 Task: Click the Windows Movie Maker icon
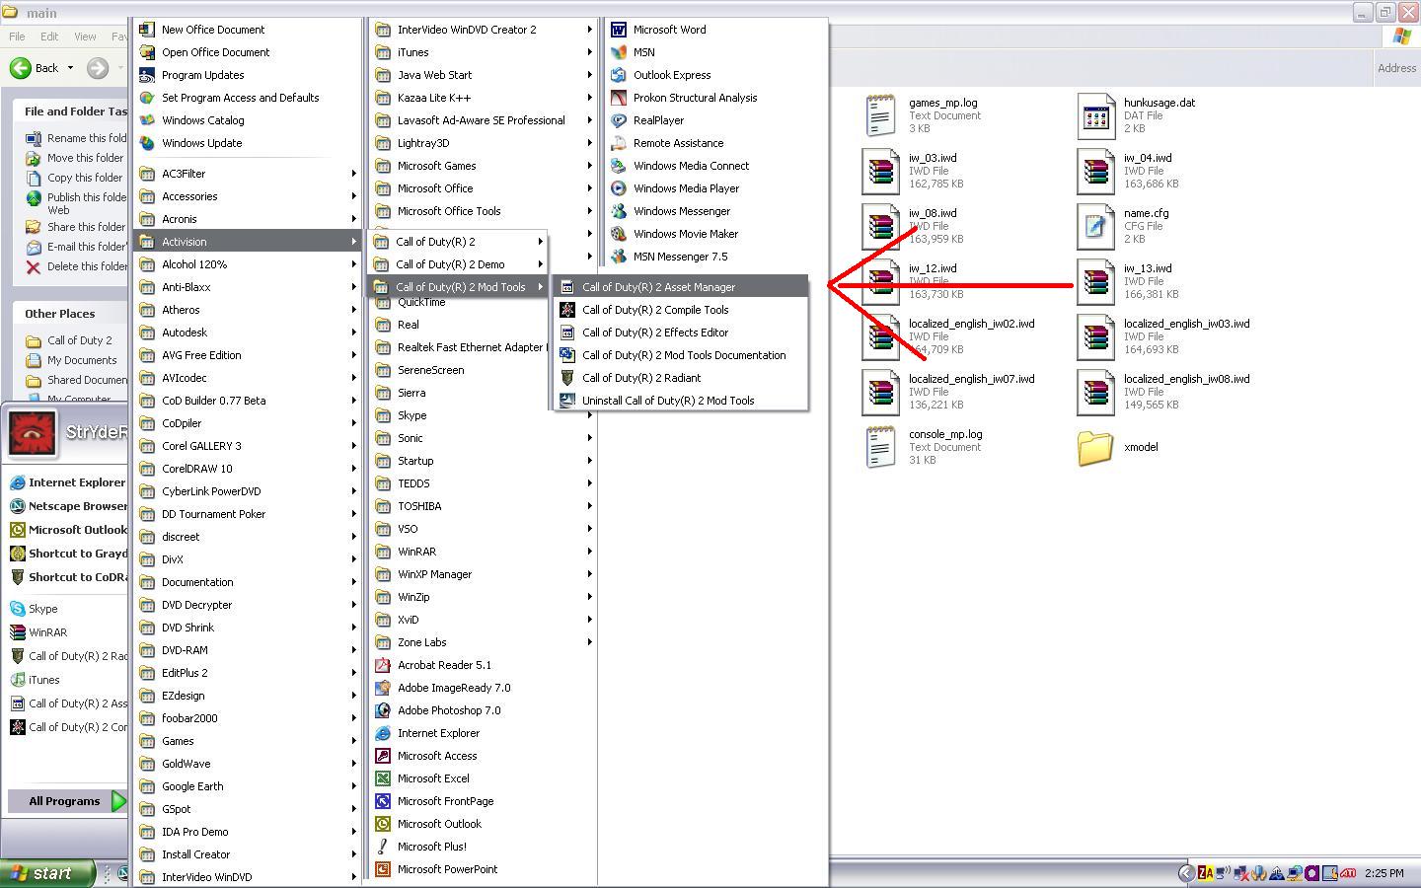[x=619, y=234]
